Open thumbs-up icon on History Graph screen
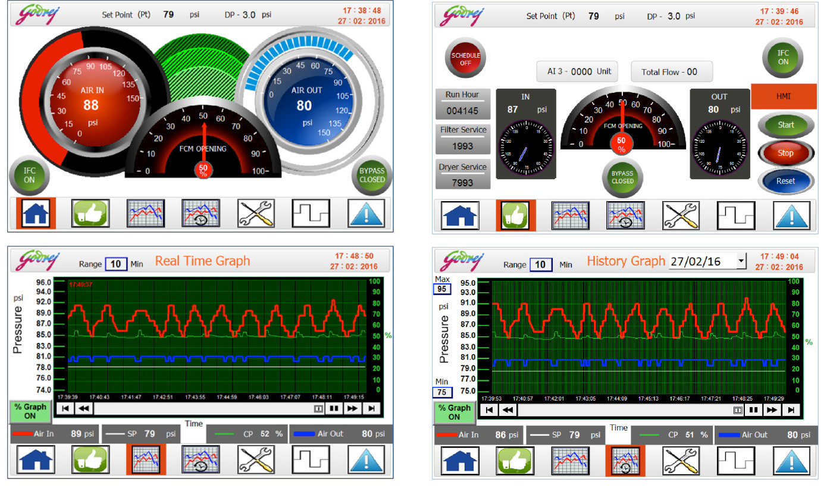The width and height of the screenshot is (833, 494). pos(515,461)
